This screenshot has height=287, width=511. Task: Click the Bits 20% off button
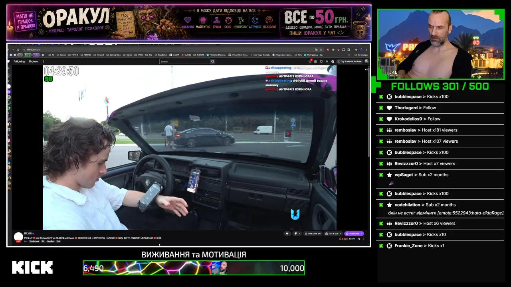pyautogui.click(x=313, y=234)
